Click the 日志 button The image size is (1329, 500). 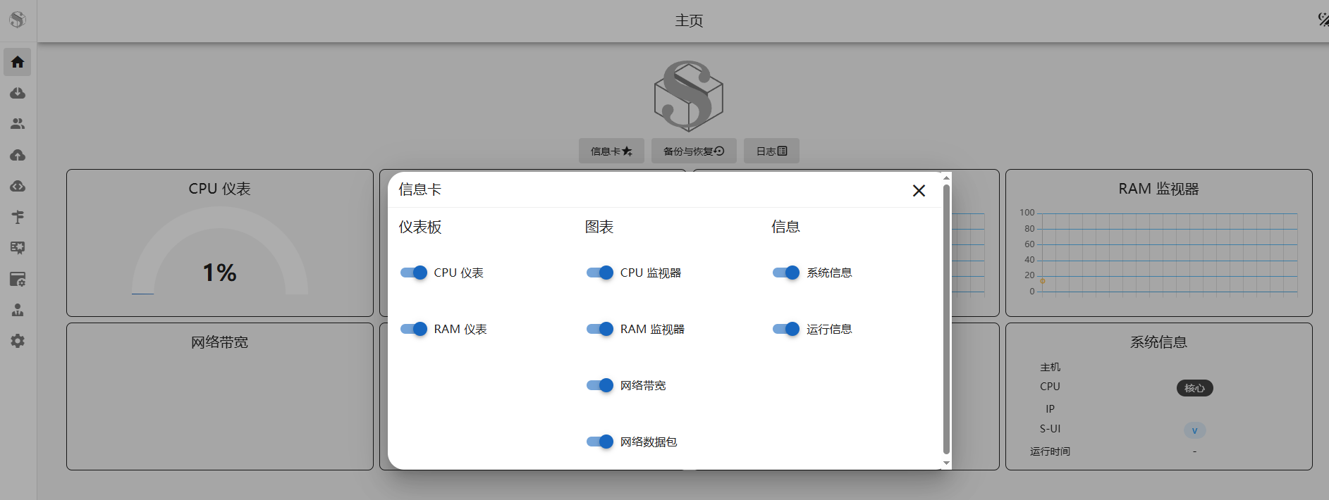(771, 151)
